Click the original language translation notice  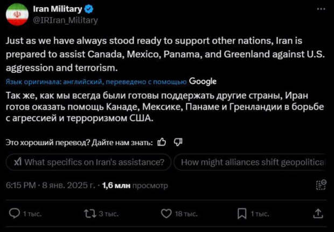coord(96,81)
